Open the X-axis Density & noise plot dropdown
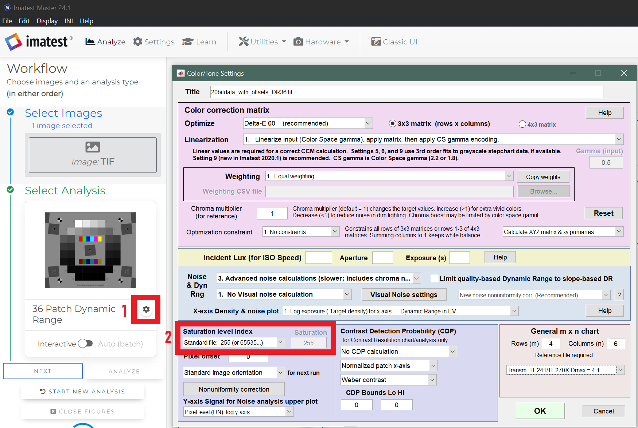Image resolution: width=638 pixels, height=428 pixels. [401, 311]
